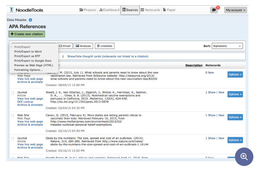Choose Print/Export option in menu
This screenshot has height=174, width=258.
tap(22, 47)
